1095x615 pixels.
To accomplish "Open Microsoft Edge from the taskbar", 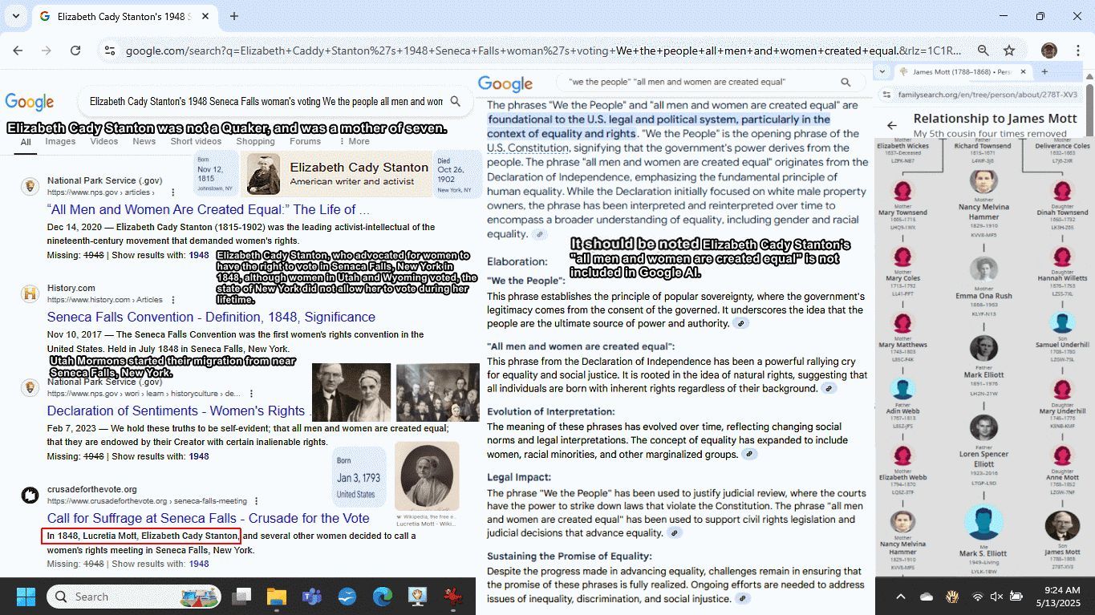I will (382, 597).
